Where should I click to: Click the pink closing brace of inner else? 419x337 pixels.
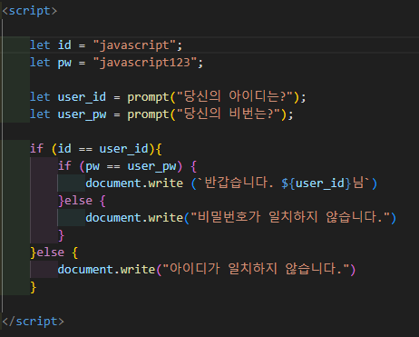pos(62,235)
